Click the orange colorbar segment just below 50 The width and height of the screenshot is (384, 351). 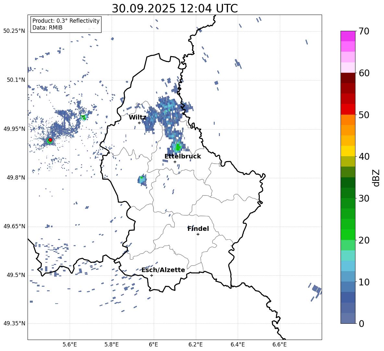click(x=348, y=120)
